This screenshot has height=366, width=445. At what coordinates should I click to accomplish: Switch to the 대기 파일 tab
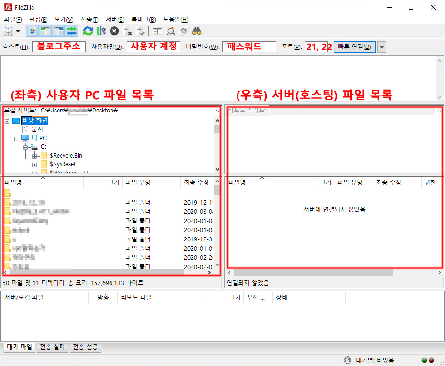click(x=19, y=347)
